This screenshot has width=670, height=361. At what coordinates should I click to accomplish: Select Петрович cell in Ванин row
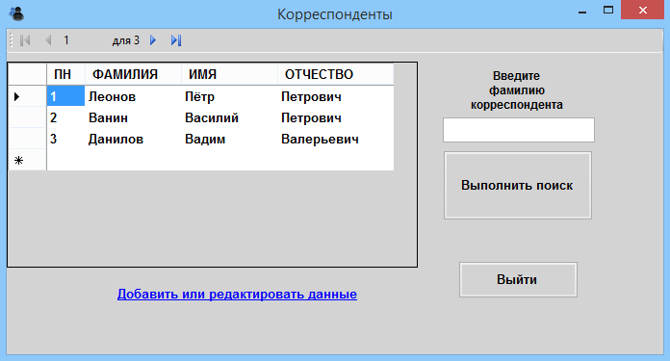tap(335, 117)
